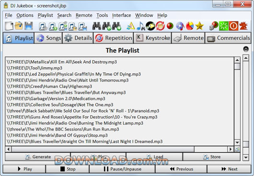Open the Playlist menu in menu bar

click(x=46, y=15)
